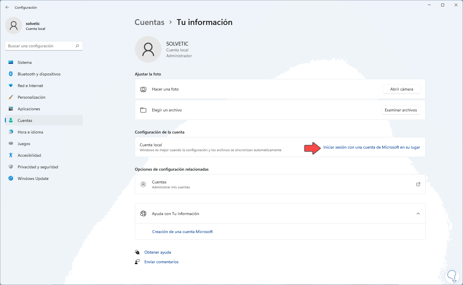Maximize the Configuración window
Image resolution: width=463 pixels, height=285 pixels.
443,5
